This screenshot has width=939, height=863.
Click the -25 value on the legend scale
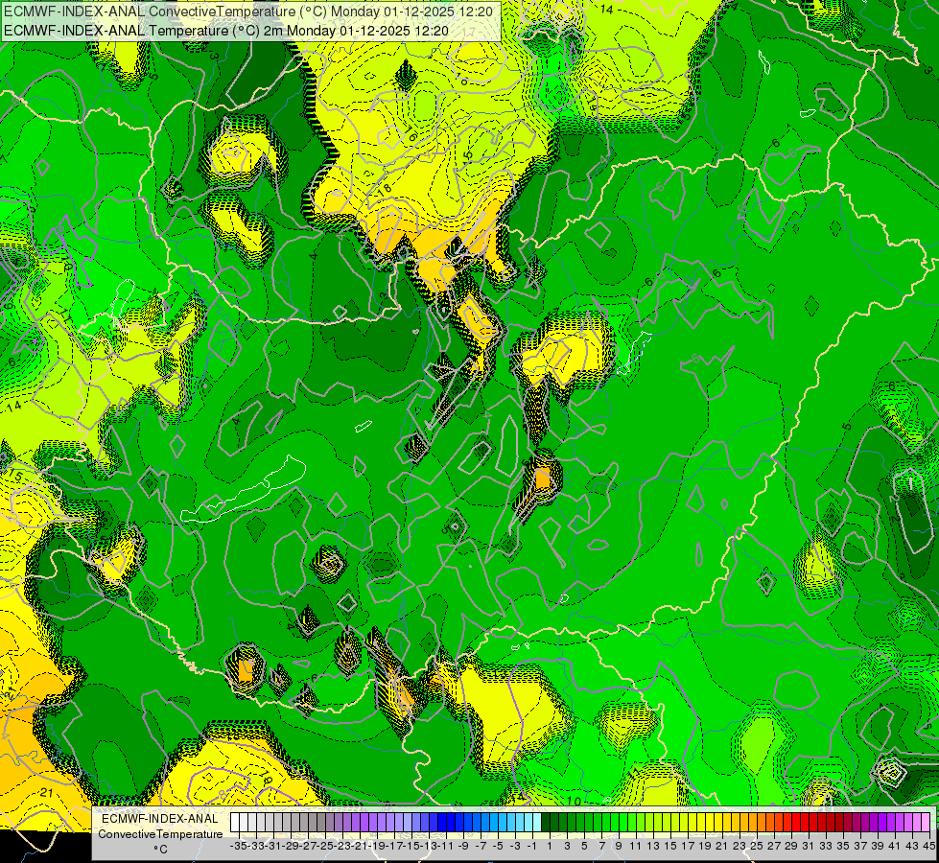(326, 846)
